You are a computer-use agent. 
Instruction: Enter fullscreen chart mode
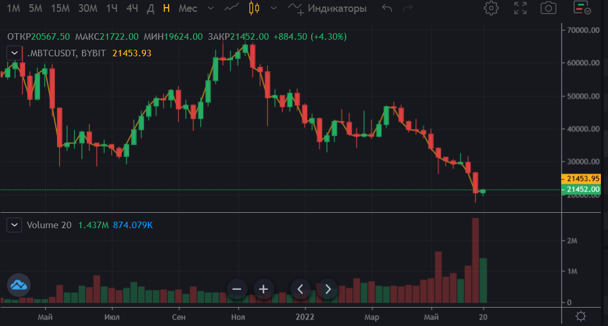520,8
